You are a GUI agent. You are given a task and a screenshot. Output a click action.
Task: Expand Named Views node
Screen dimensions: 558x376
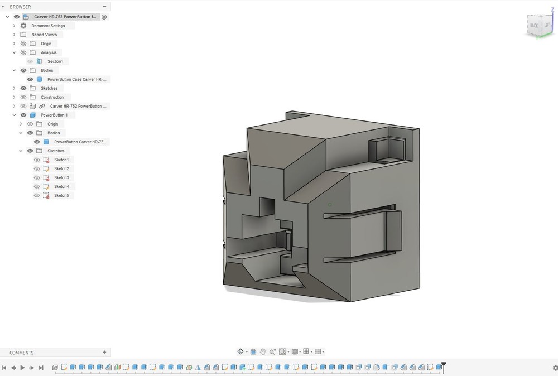pyautogui.click(x=15, y=35)
